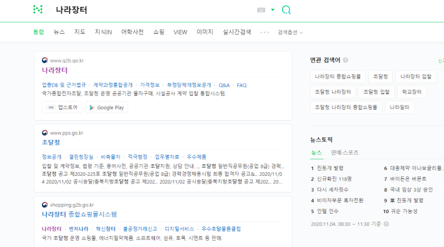The image size is (444, 247).
Task: Open the 열린청장실 sublink
Action: (x=81, y=157)
